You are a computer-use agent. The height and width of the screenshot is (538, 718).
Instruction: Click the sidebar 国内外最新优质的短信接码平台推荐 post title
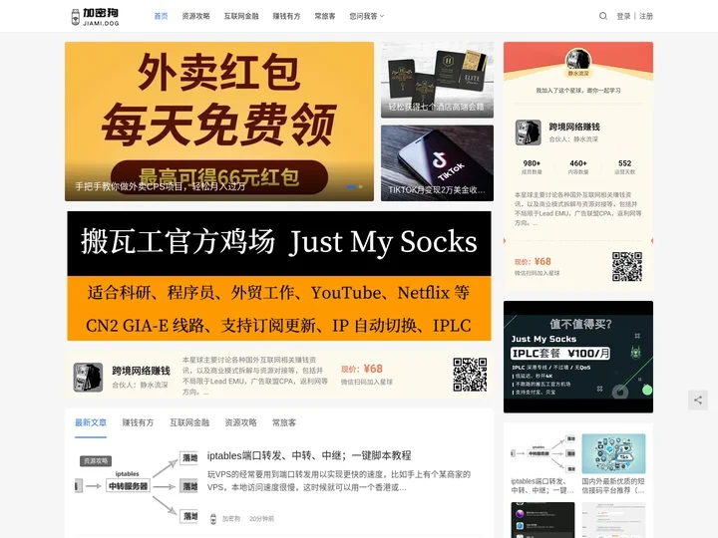click(x=613, y=486)
